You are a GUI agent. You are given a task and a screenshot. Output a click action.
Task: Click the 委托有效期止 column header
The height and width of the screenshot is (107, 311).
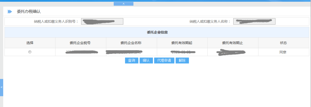pyautogui.click(x=233, y=43)
